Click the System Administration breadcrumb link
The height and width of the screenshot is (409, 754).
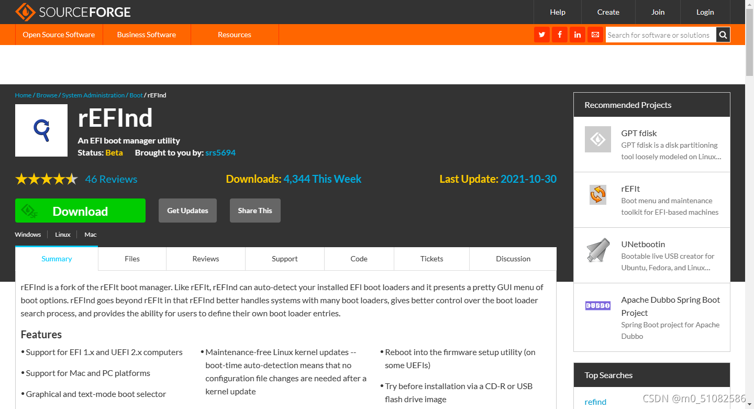[x=93, y=95]
